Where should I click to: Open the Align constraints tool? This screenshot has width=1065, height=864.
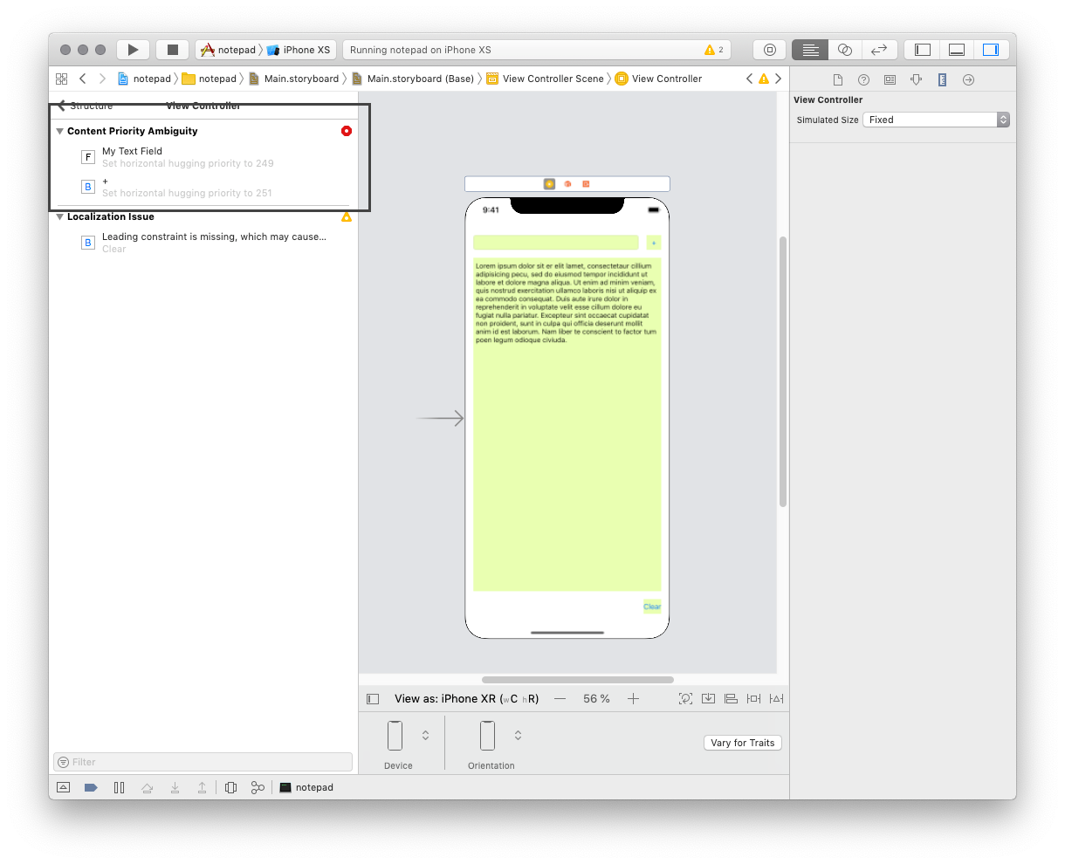click(x=731, y=698)
